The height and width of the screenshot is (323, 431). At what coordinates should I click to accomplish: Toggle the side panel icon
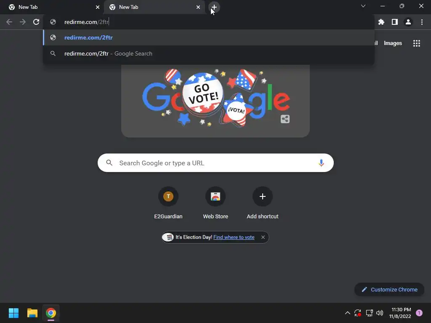[395, 22]
